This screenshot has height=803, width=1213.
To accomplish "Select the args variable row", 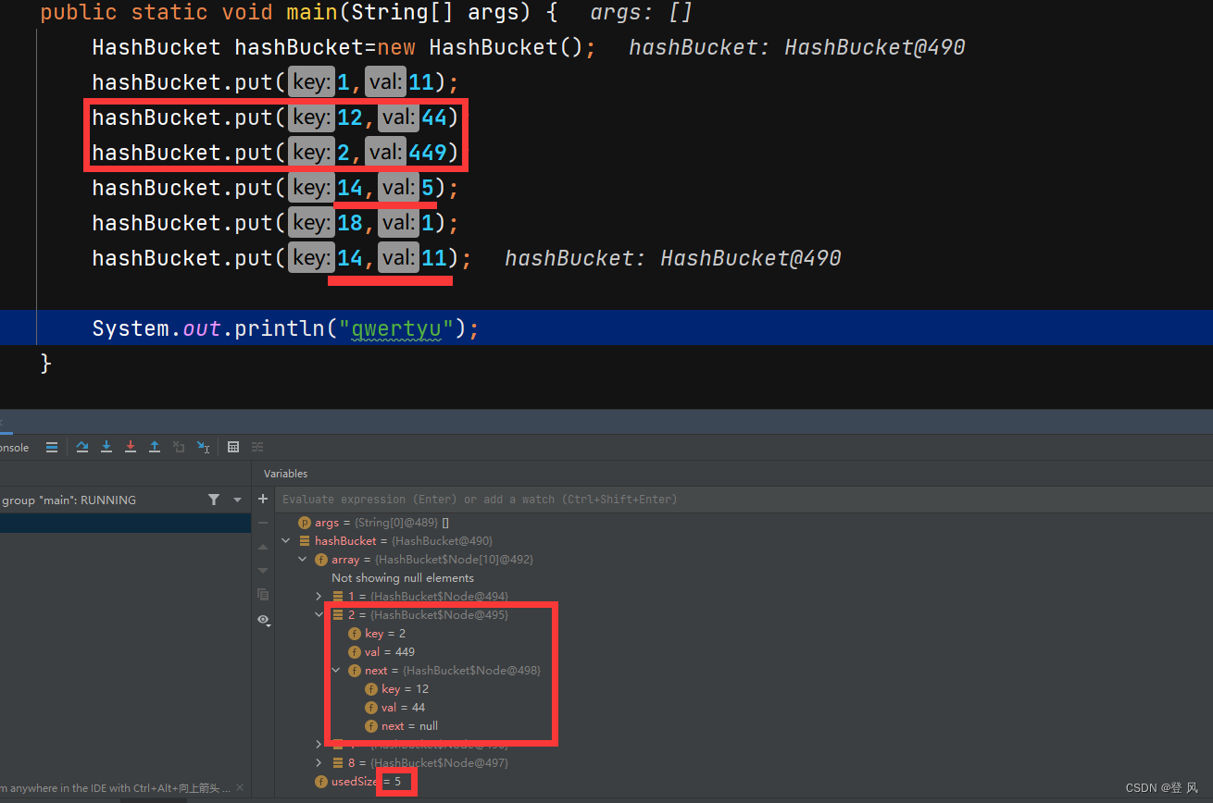I will [745, 523].
